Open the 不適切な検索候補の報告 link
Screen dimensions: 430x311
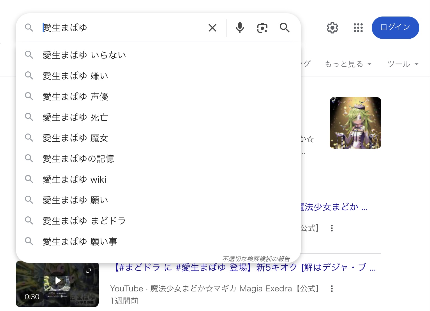(256, 259)
